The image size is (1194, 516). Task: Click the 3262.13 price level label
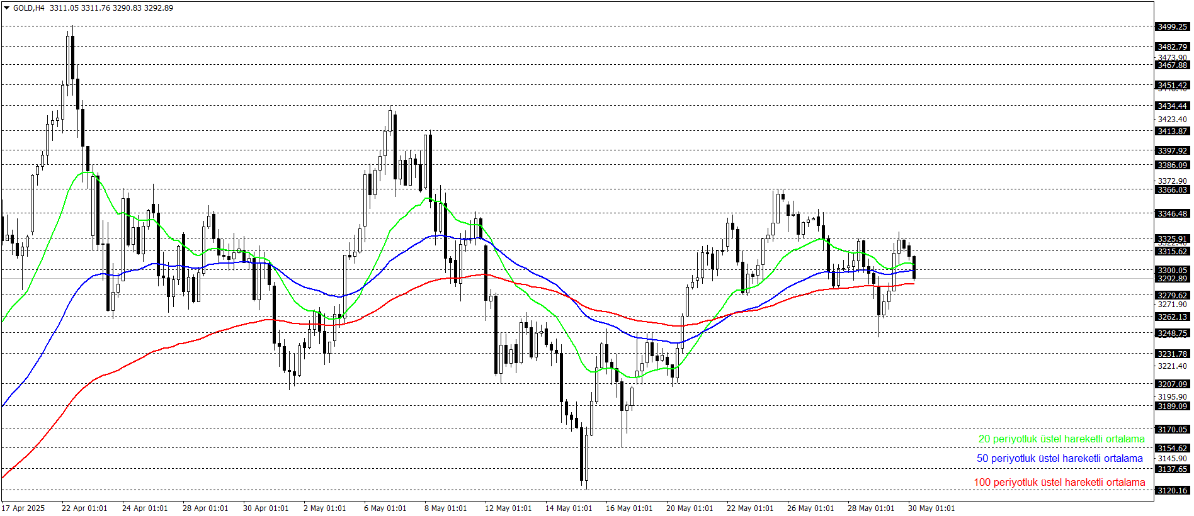tap(1172, 317)
